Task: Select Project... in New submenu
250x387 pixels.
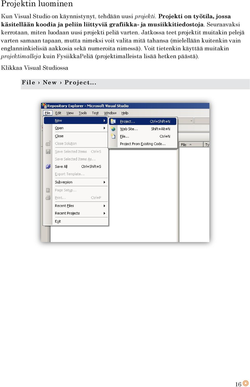Action: pos(143,121)
